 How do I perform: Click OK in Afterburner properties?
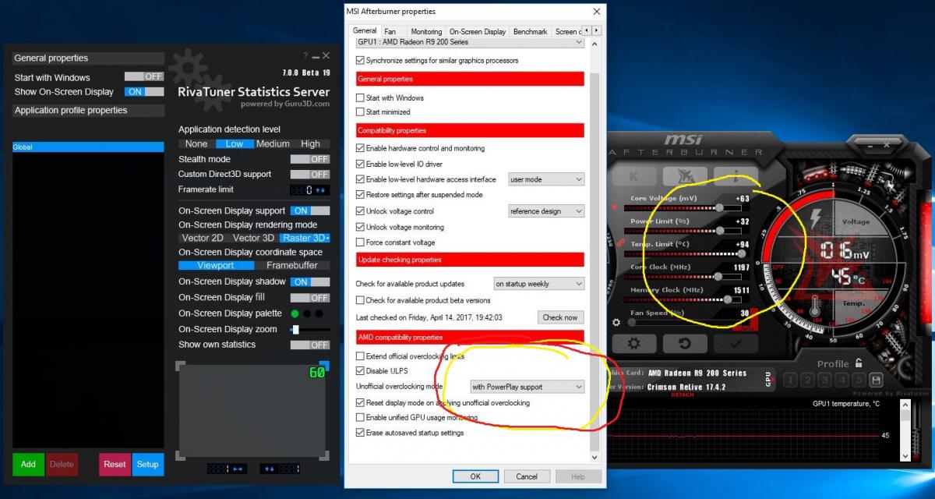(475, 476)
